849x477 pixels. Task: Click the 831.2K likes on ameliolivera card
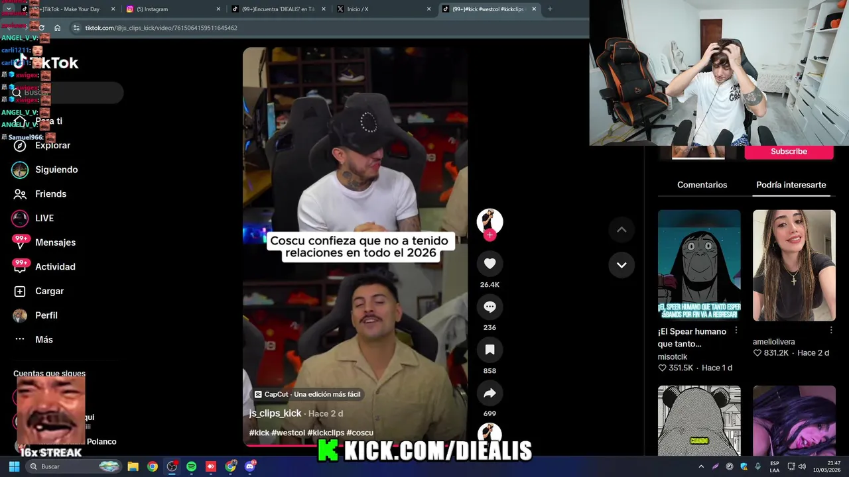(x=771, y=353)
